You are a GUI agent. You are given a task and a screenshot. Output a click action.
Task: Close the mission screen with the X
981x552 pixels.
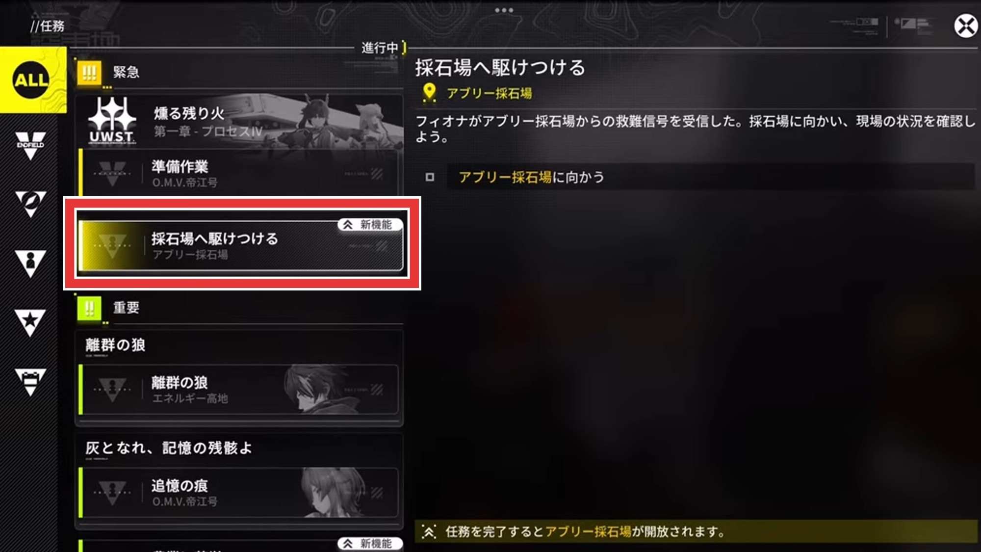[x=966, y=26]
